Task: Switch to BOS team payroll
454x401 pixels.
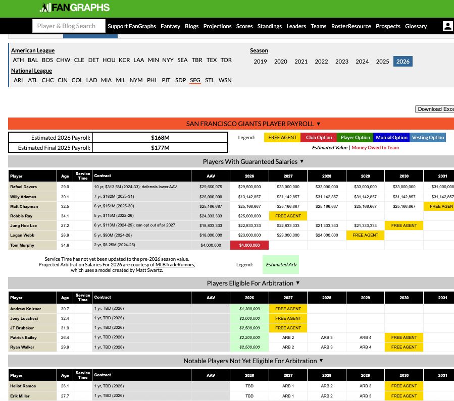Action: (x=47, y=60)
